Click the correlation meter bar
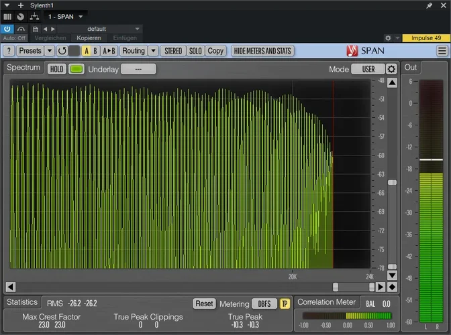The image size is (451, 335). pos(347,316)
